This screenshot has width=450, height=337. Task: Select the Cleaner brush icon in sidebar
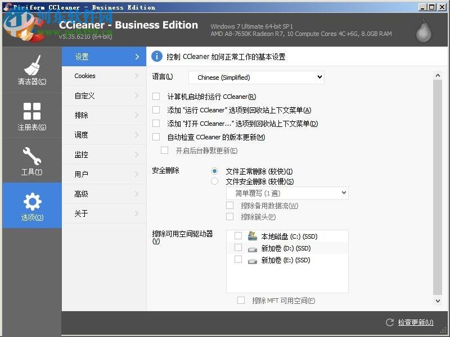pos(31,66)
